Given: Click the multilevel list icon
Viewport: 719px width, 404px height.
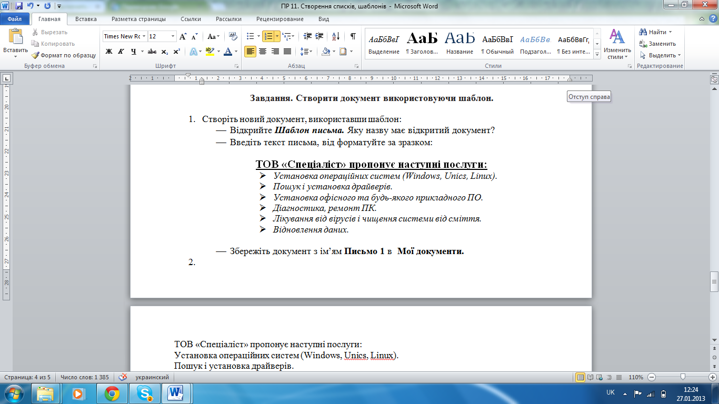Looking at the screenshot, I should point(286,36).
